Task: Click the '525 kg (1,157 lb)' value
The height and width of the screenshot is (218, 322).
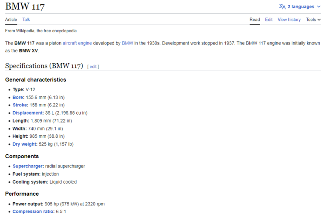Action: [x=56, y=144]
